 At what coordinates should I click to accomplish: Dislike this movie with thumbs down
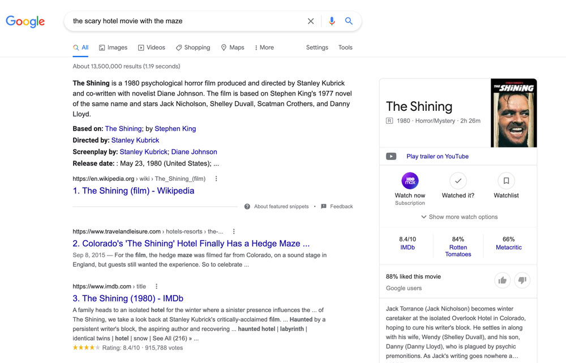point(522,280)
